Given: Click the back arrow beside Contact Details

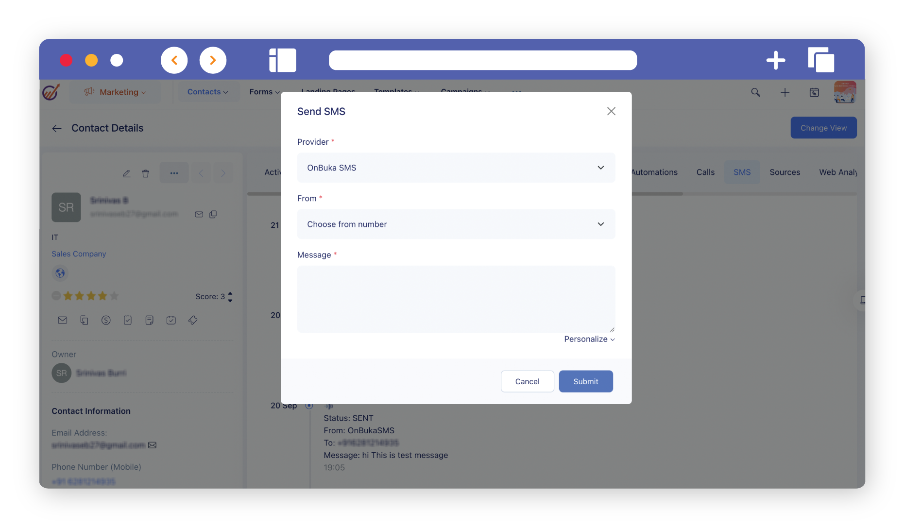Looking at the screenshot, I should coord(57,128).
